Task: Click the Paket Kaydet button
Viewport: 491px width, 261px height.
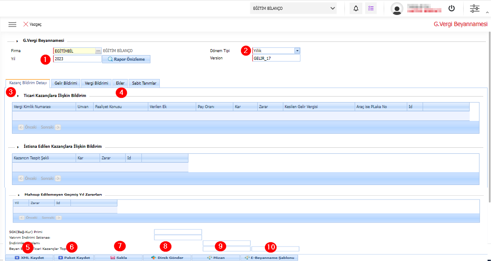Action: pos(74,258)
